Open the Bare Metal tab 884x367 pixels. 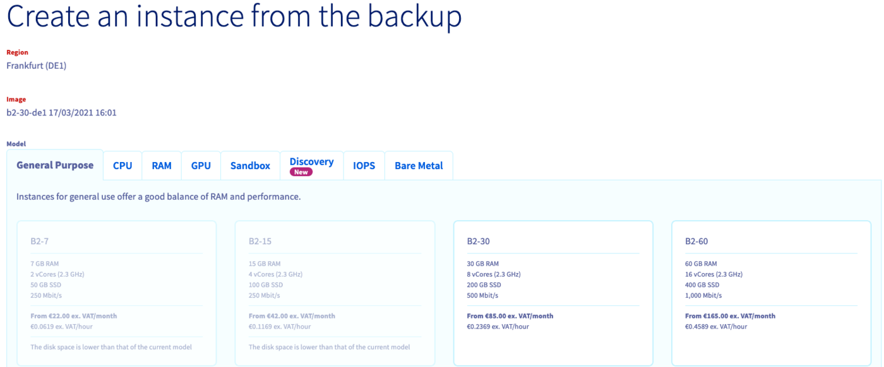[419, 165]
